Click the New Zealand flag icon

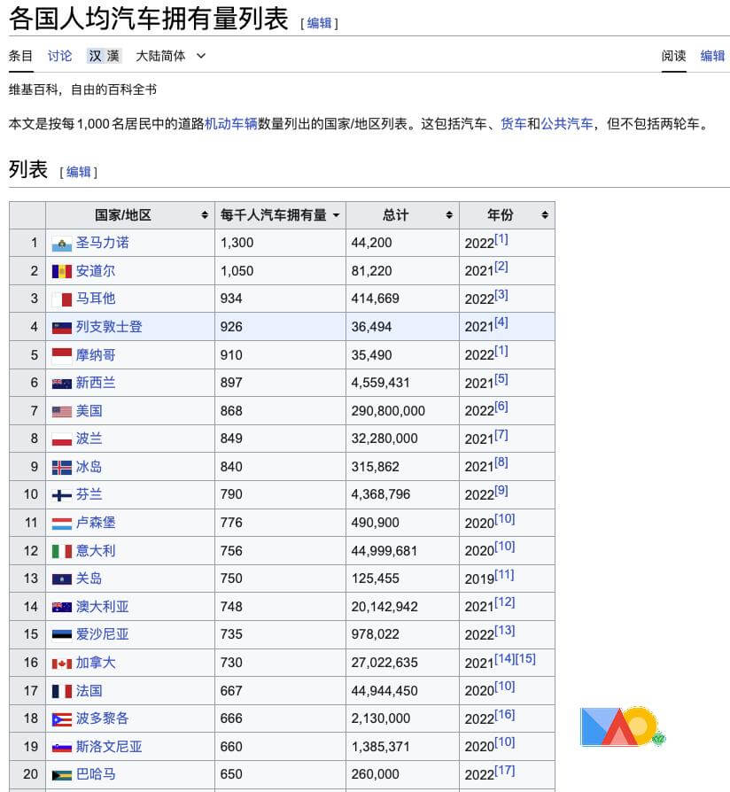[61, 384]
